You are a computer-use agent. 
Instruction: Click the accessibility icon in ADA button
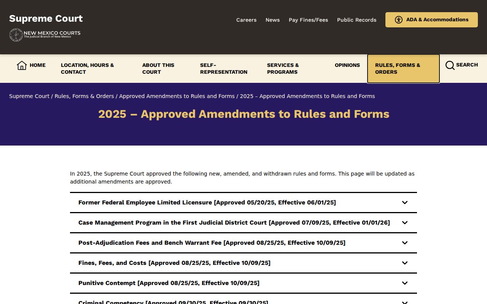tap(399, 20)
